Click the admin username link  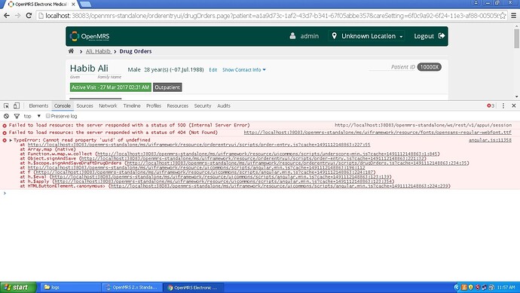pyautogui.click(x=310, y=36)
